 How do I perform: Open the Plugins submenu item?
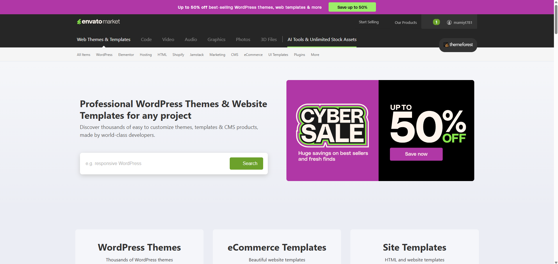click(299, 55)
